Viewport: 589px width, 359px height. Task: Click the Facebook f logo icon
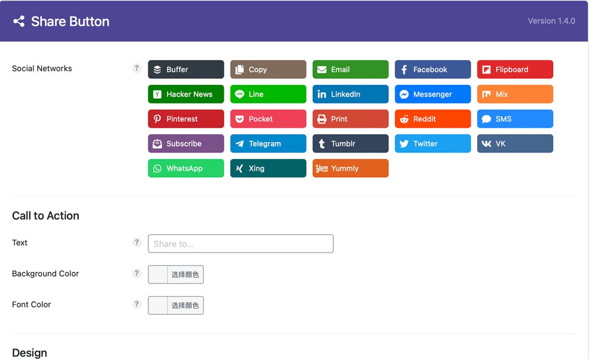(404, 69)
